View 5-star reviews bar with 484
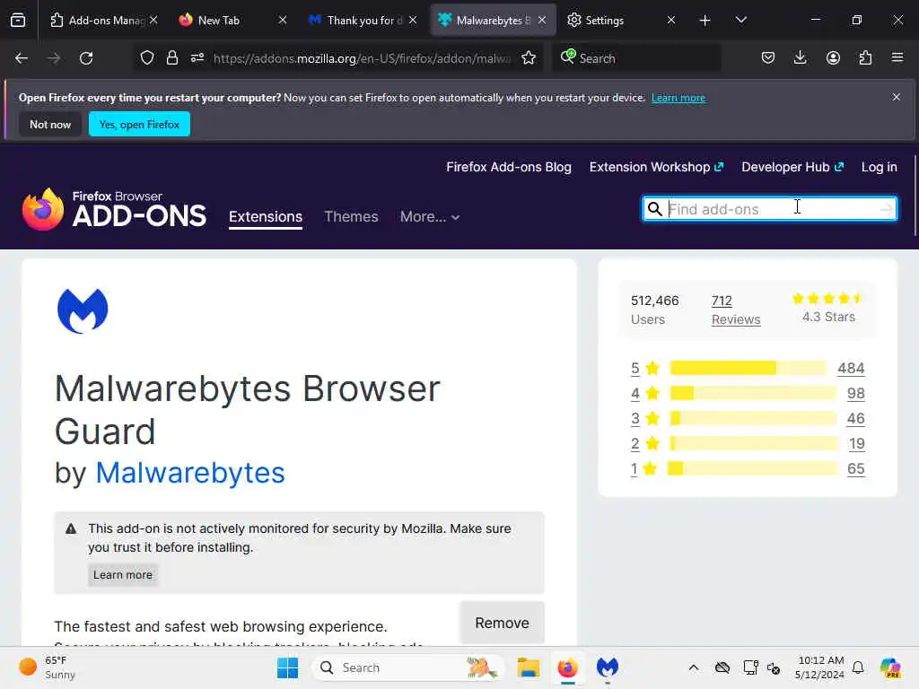 coord(748,368)
